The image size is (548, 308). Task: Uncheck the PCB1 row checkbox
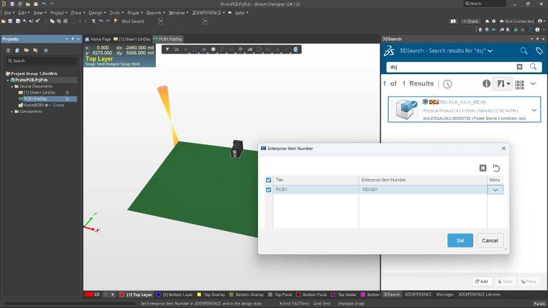pos(268,189)
